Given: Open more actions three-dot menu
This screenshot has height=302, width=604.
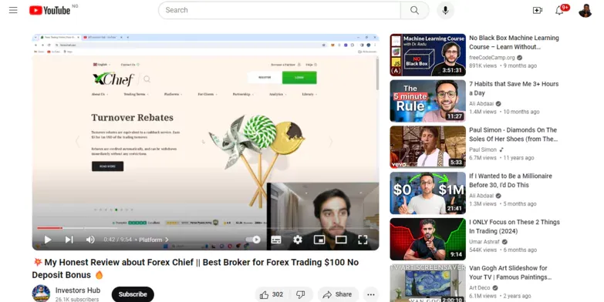Looking at the screenshot, I should [371, 295].
